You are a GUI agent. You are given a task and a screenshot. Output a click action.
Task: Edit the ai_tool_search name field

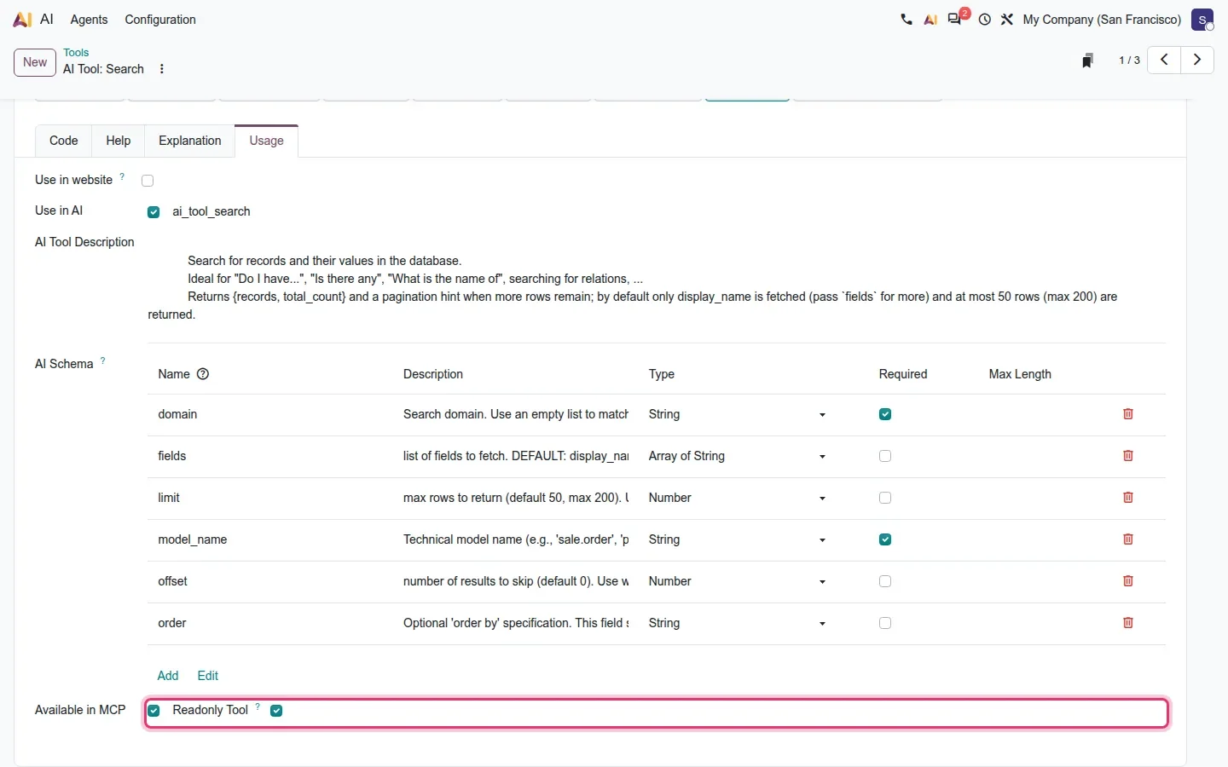pos(211,211)
